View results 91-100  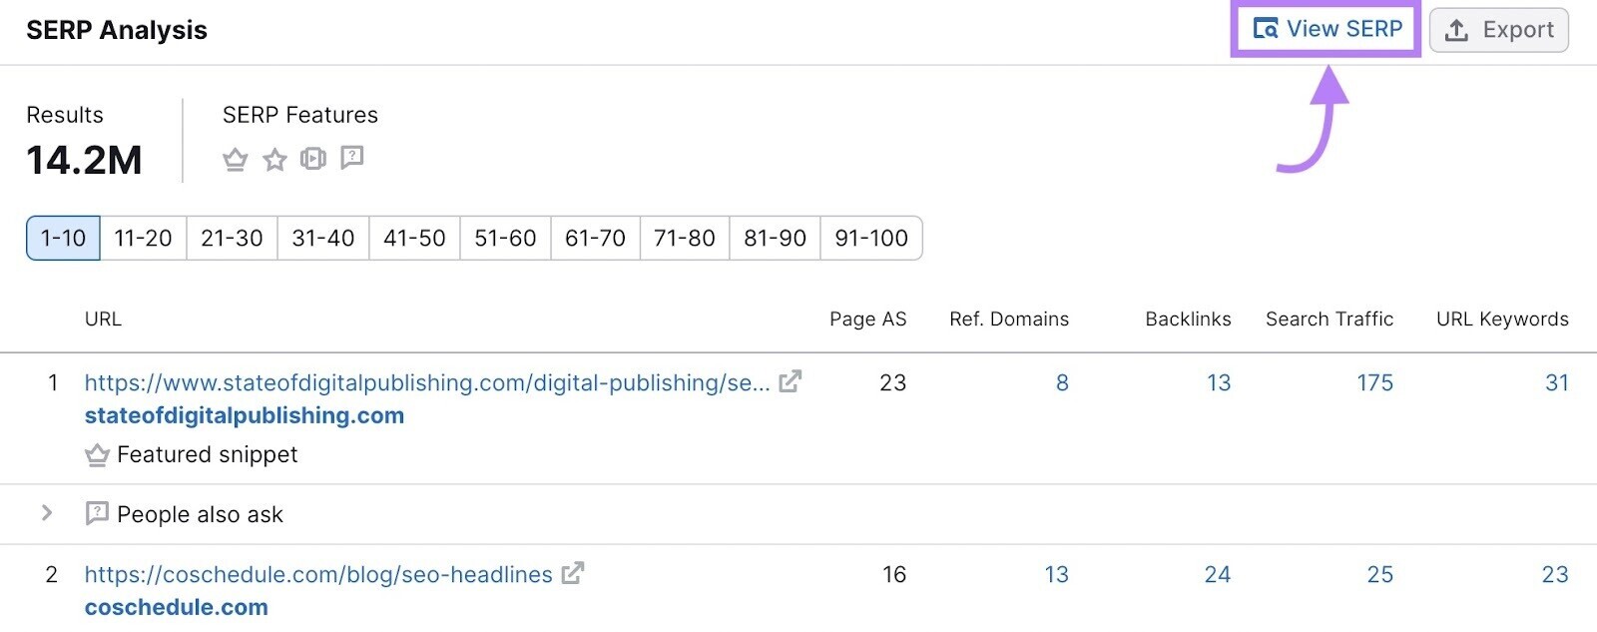tap(869, 238)
